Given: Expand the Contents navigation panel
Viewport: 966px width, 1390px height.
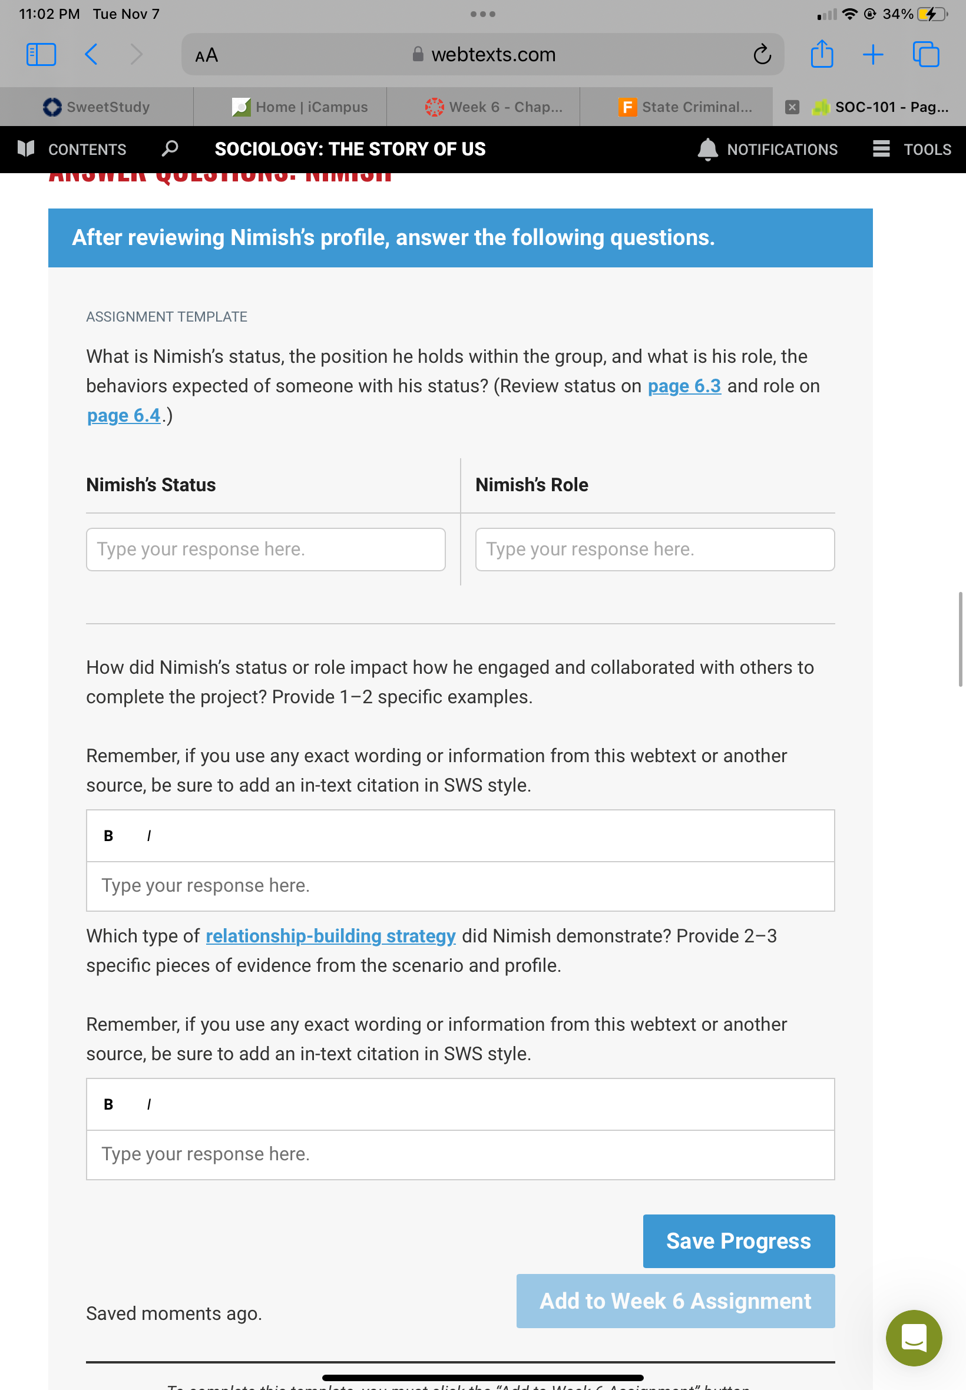Looking at the screenshot, I should coord(72,149).
